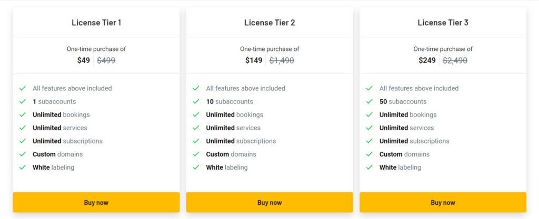Click crossed-out $2,490 original price

point(455,61)
